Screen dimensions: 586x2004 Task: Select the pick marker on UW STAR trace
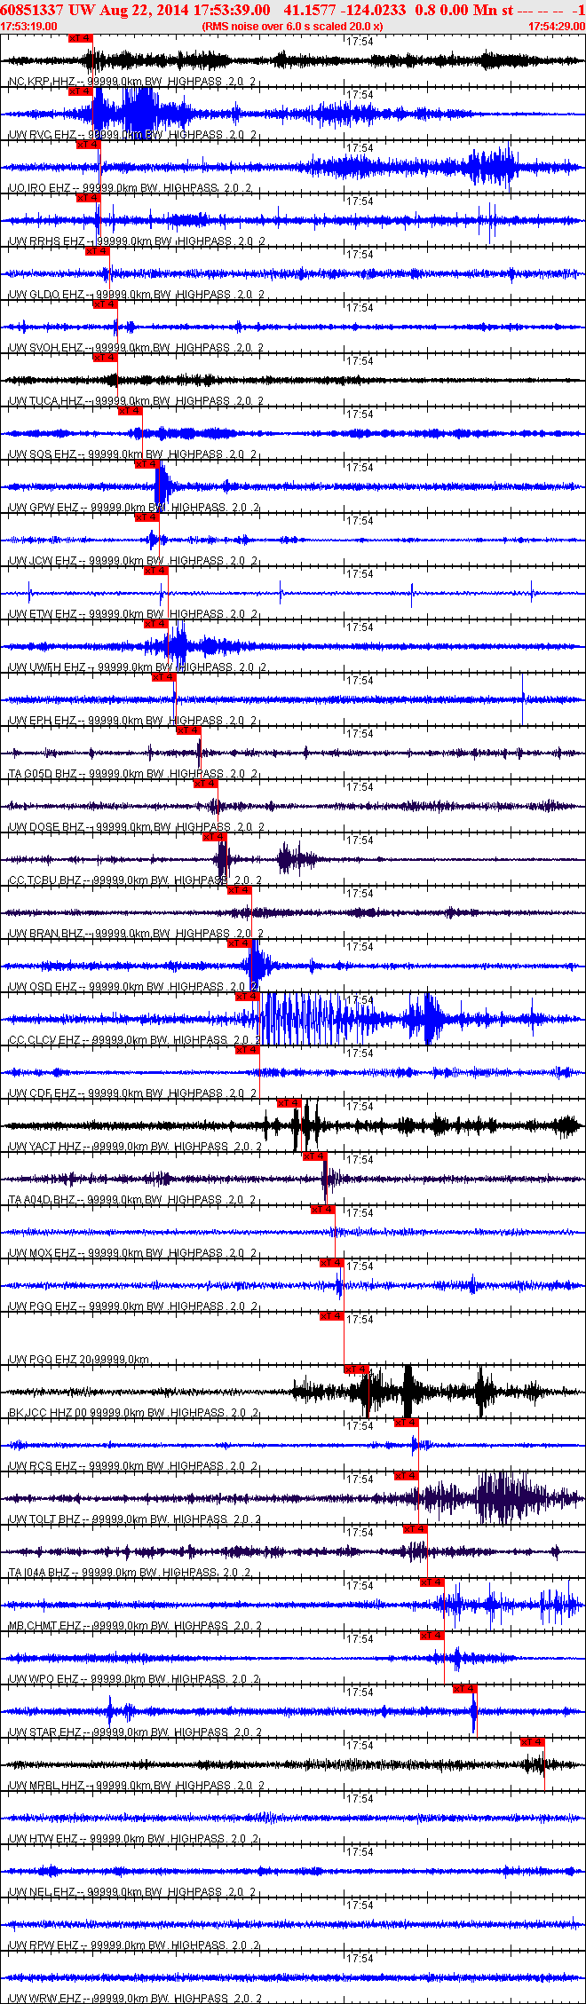coord(464,1689)
